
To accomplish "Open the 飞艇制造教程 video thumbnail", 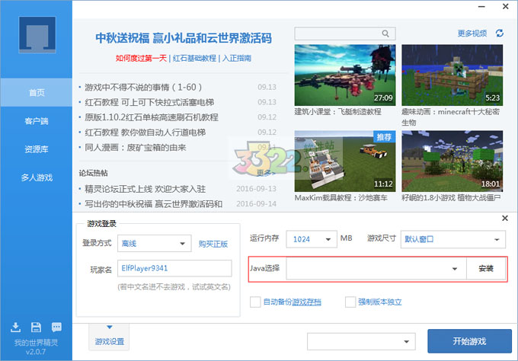I will pyautogui.click(x=345, y=75).
